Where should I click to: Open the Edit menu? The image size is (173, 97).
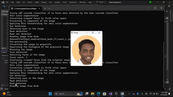click(x=12, y=2)
